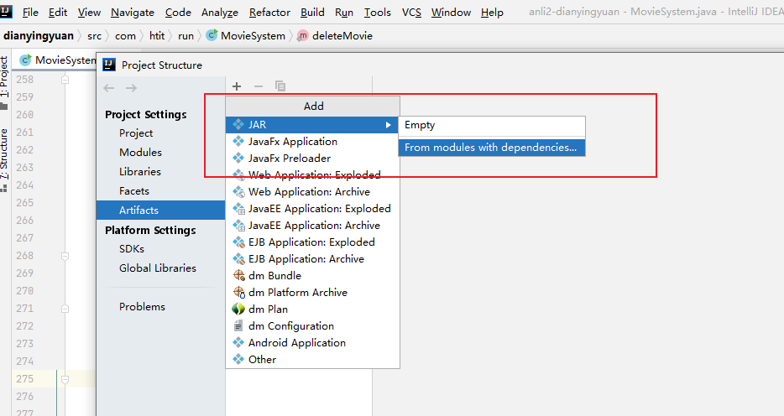Select Modules in Project Settings
Viewport: 784px width, 416px height.
coord(140,153)
